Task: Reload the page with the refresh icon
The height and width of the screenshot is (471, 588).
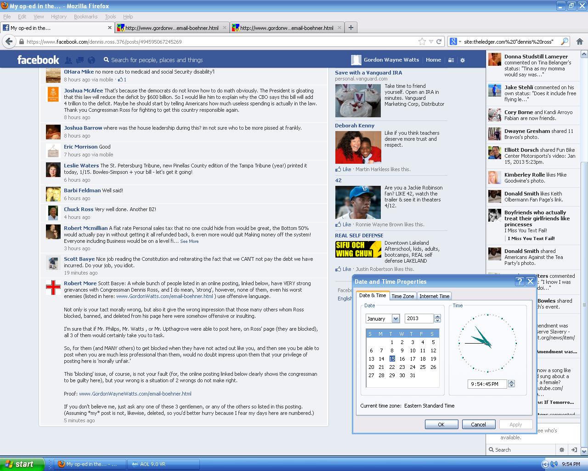Action: [439, 41]
